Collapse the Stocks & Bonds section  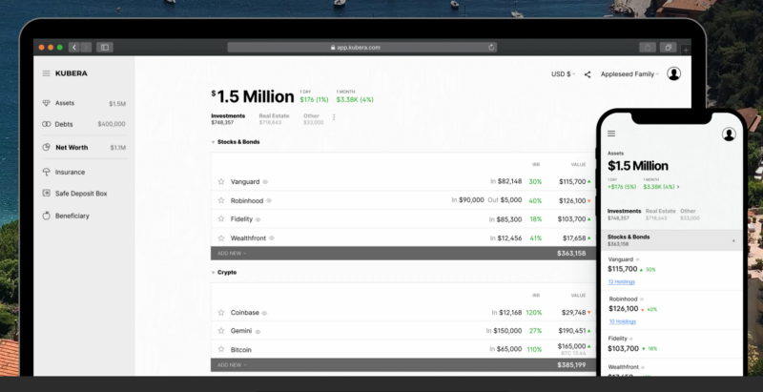coord(213,142)
